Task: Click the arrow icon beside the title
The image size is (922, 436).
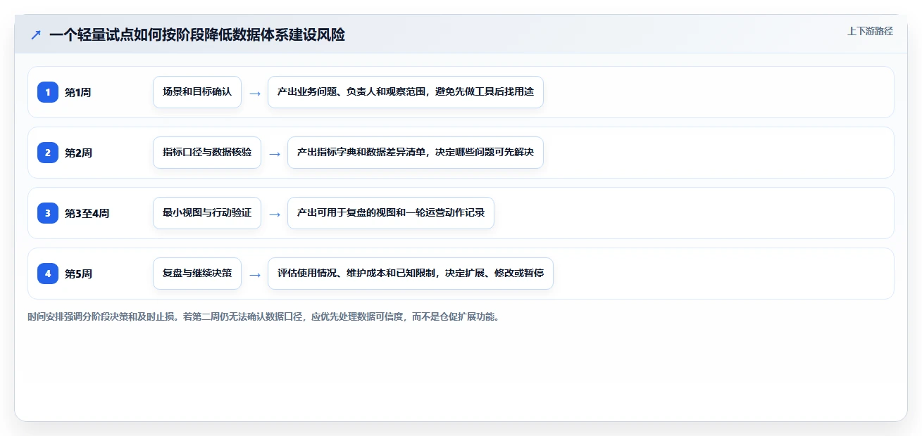Action: click(36, 34)
